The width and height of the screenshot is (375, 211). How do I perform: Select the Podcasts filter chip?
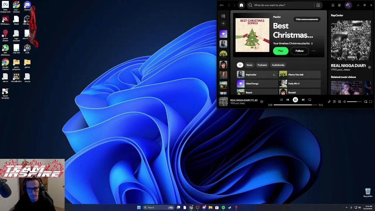262,65
